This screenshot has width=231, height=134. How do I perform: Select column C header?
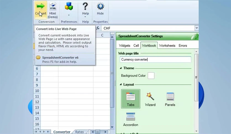pos(102,35)
